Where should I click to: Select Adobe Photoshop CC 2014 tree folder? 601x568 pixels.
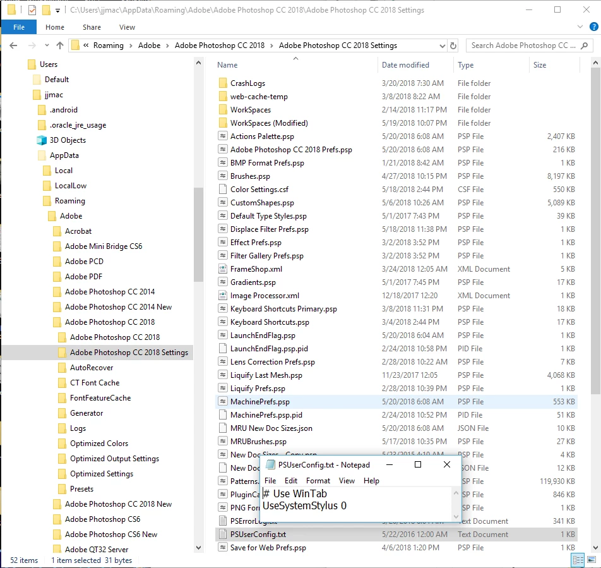pyautogui.click(x=110, y=292)
